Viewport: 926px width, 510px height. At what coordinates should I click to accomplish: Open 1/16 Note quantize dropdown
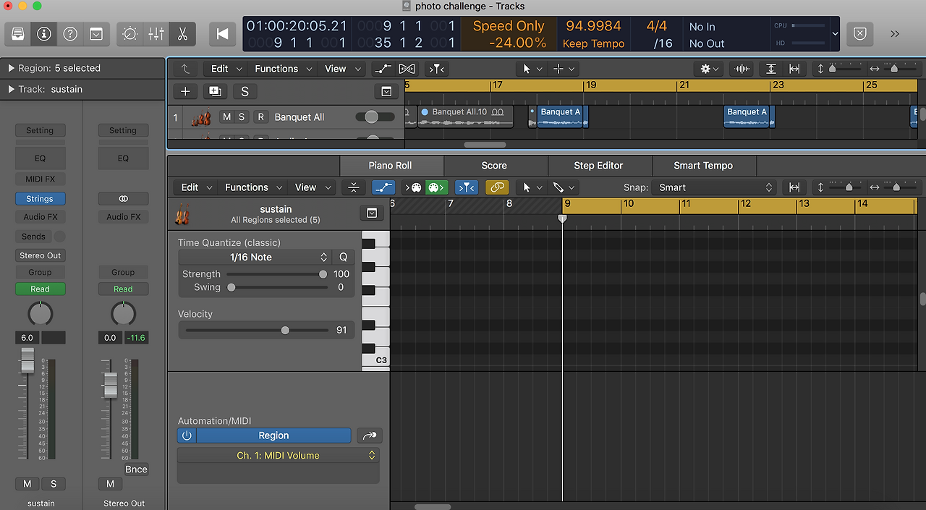click(x=255, y=258)
